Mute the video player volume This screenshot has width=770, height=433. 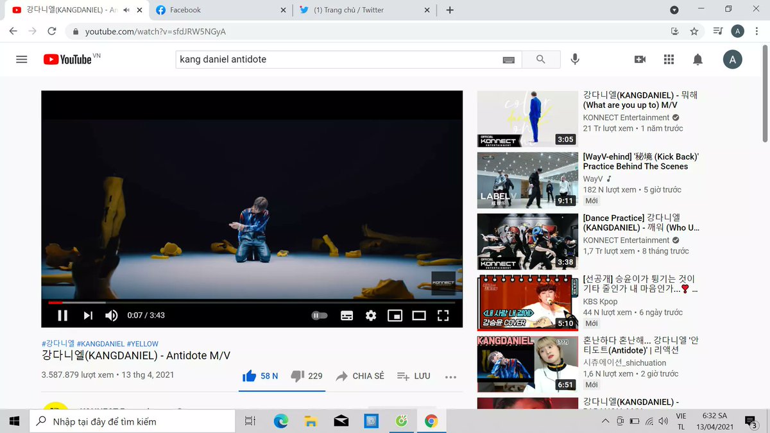click(112, 315)
